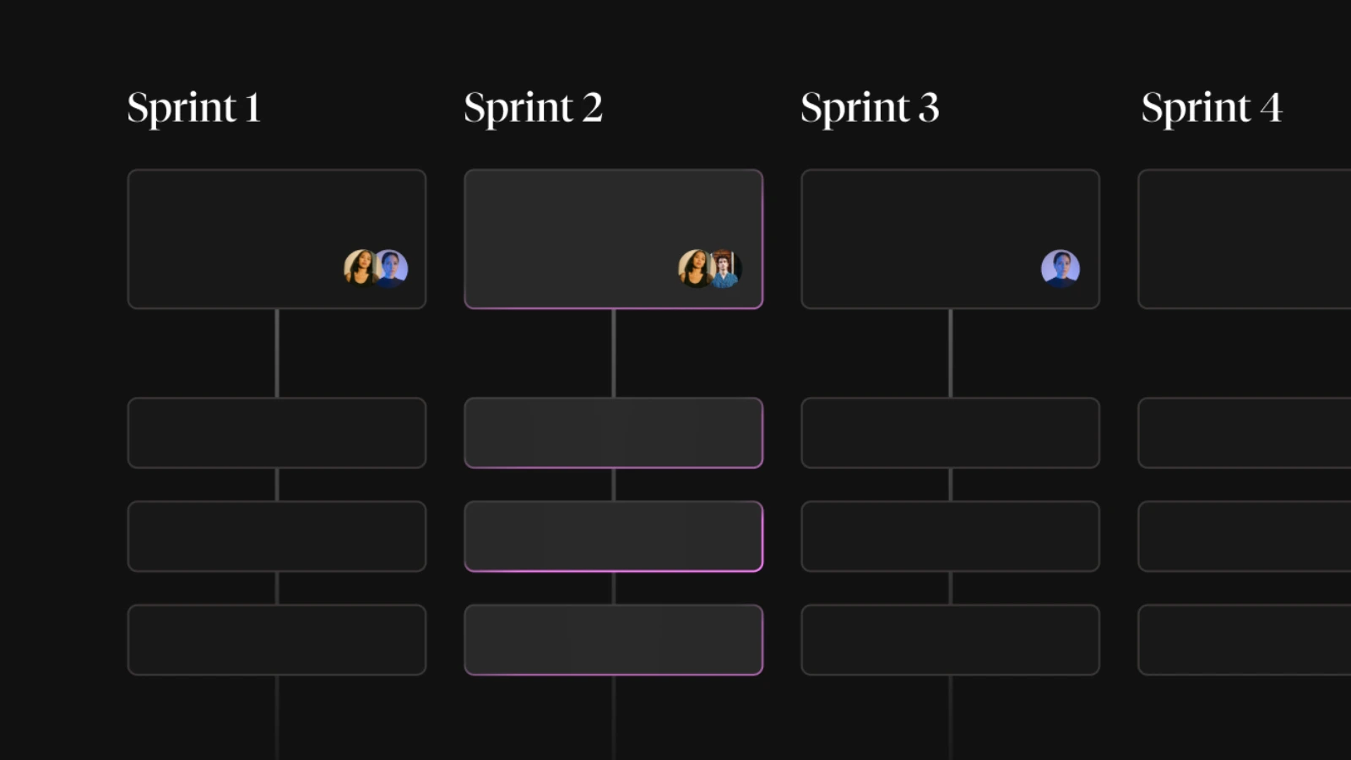The height and width of the screenshot is (760, 1351).
Task: Open the top large card under Sprint 4
Action: pyautogui.click(x=1245, y=239)
